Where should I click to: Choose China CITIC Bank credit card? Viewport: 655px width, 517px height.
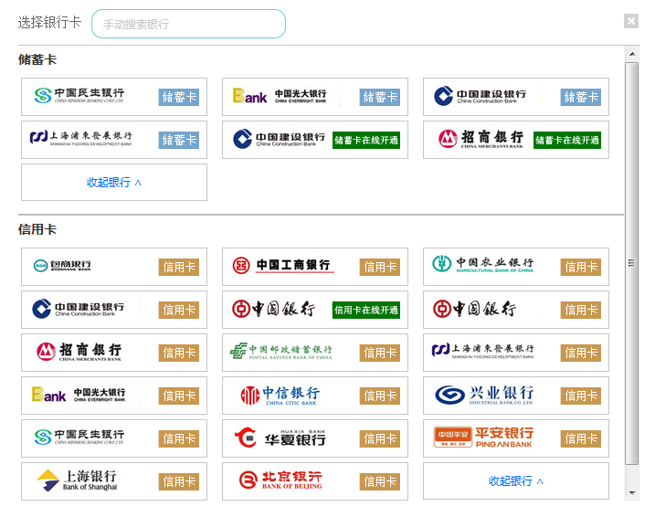pyautogui.click(x=315, y=396)
